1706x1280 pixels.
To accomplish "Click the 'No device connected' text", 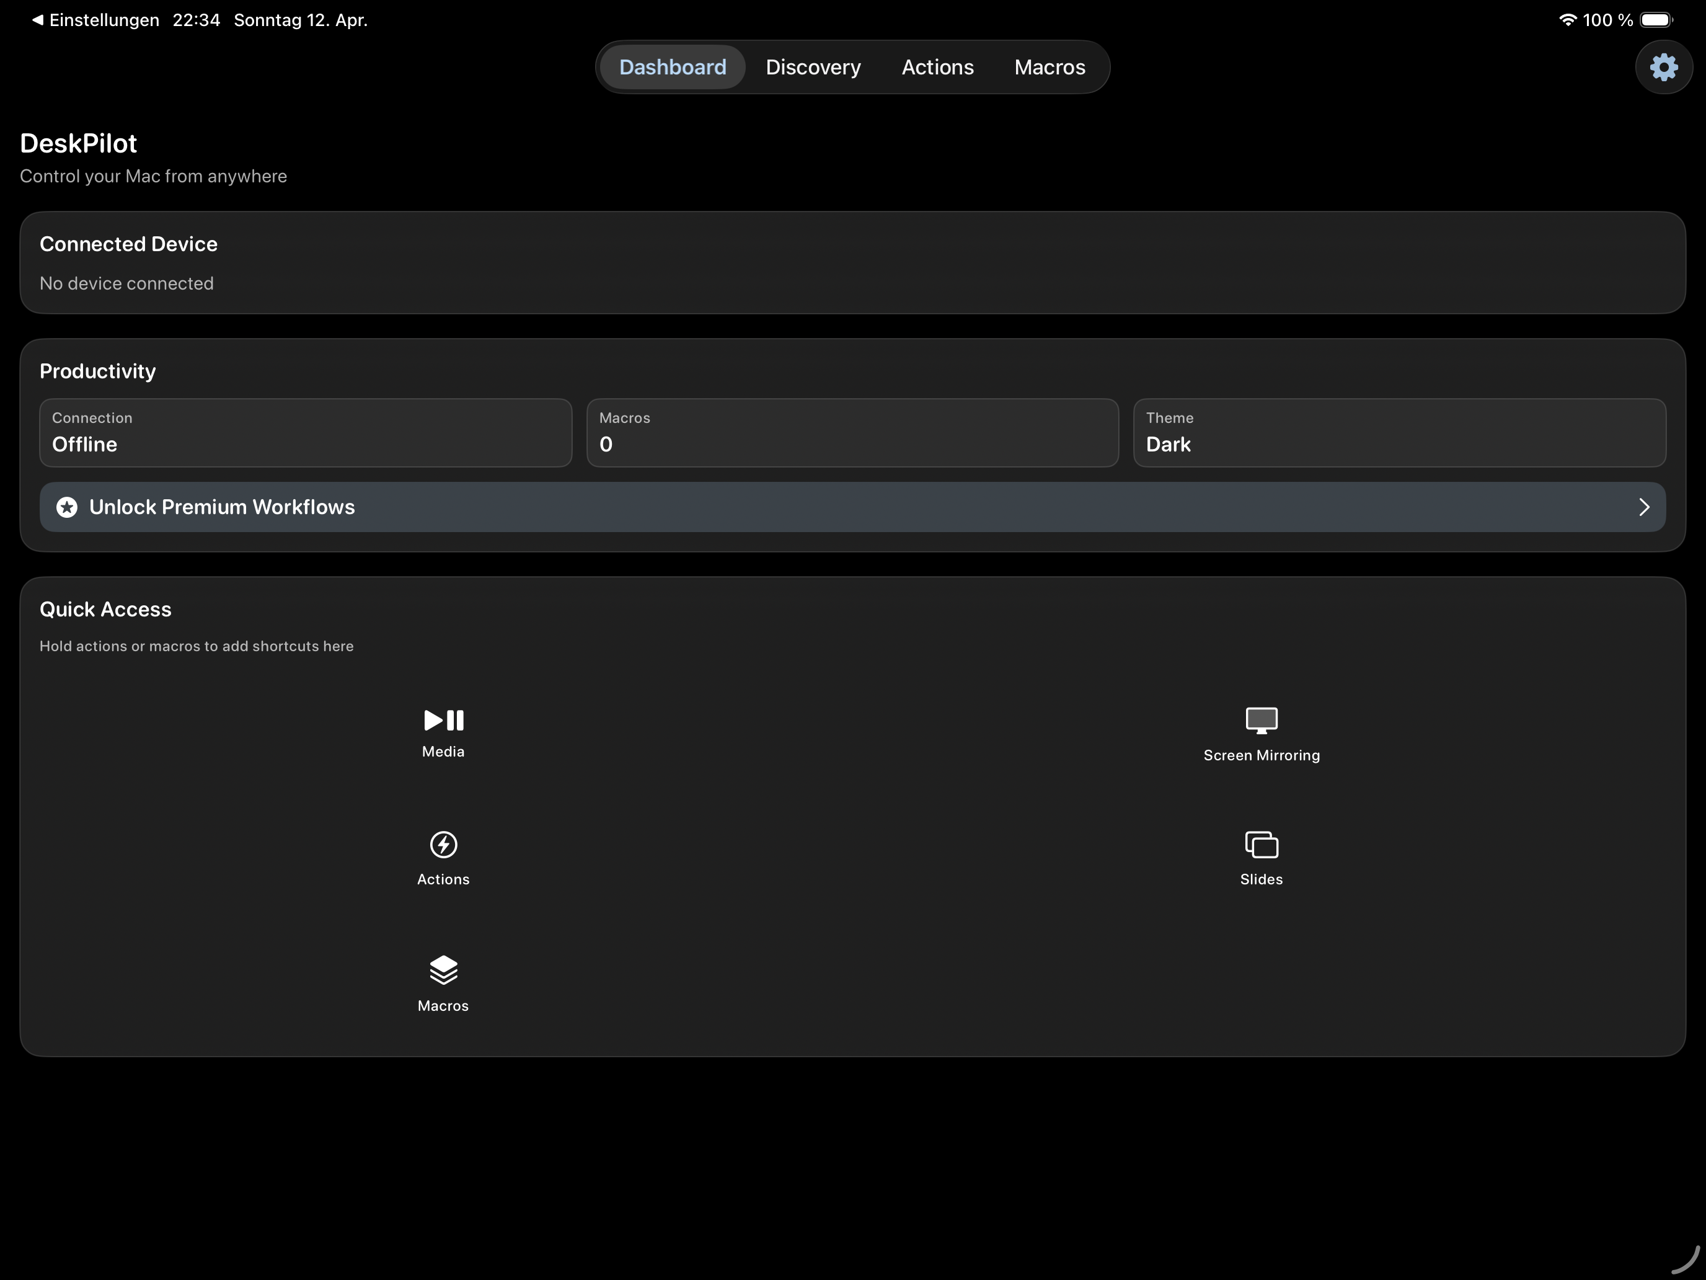I will [126, 283].
